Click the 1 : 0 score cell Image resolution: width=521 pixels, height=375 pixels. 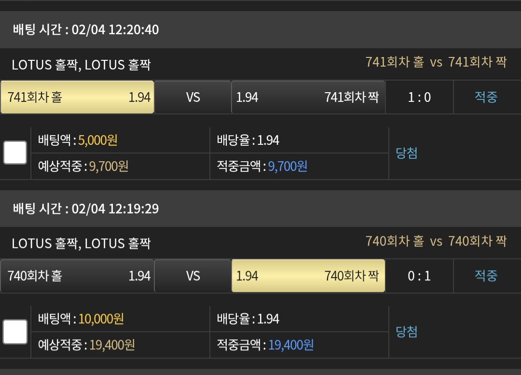(419, 97)
